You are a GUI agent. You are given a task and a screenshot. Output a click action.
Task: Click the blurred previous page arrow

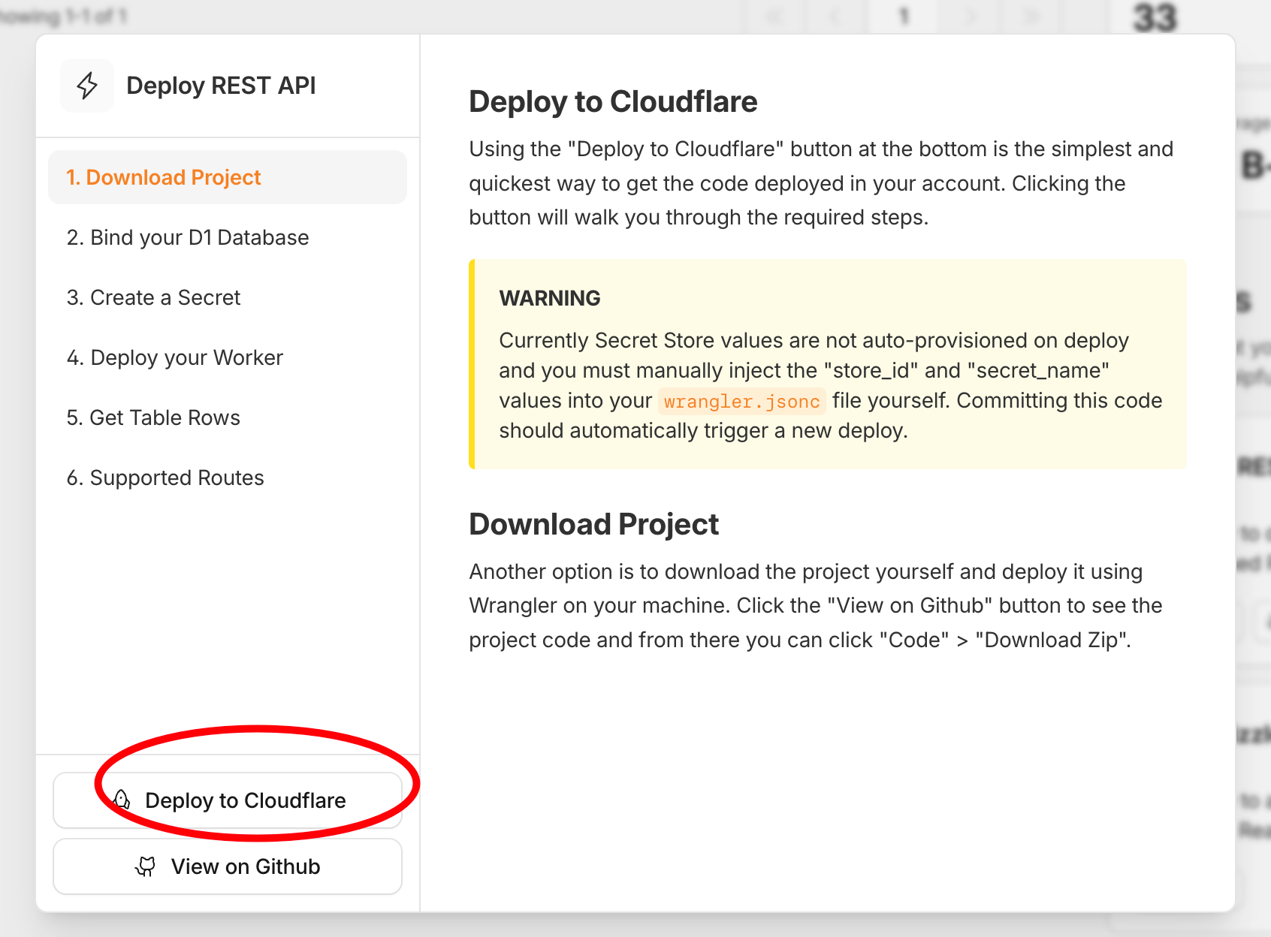[x=835, y=16]
